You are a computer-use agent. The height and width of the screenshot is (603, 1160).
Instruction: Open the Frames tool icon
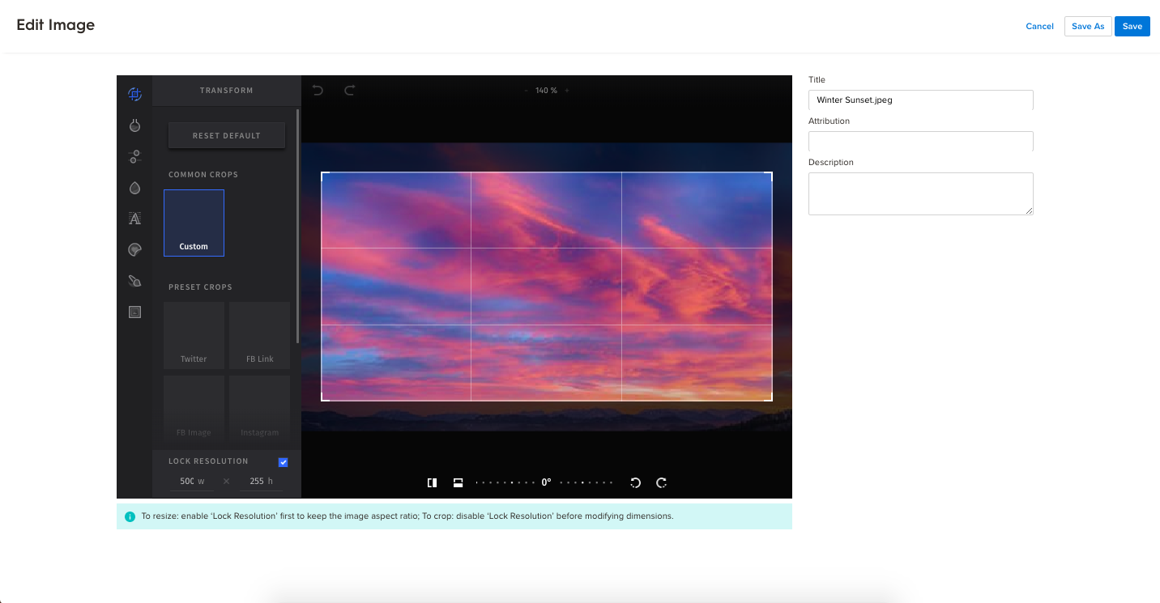134,312
